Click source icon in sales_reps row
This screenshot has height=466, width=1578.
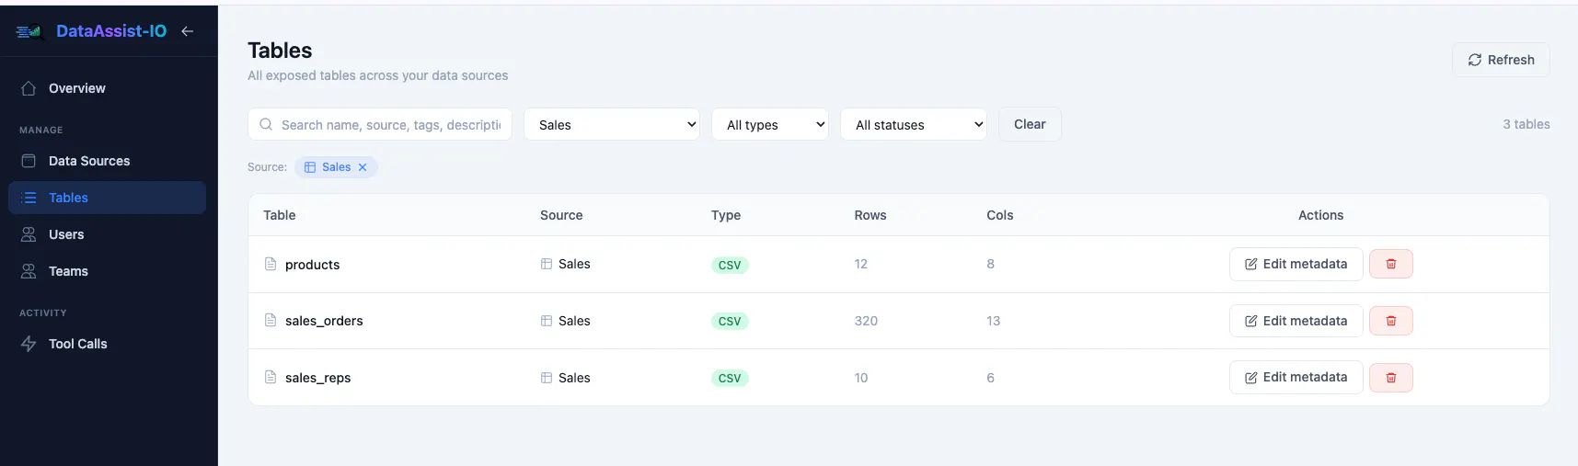(547, 378)
